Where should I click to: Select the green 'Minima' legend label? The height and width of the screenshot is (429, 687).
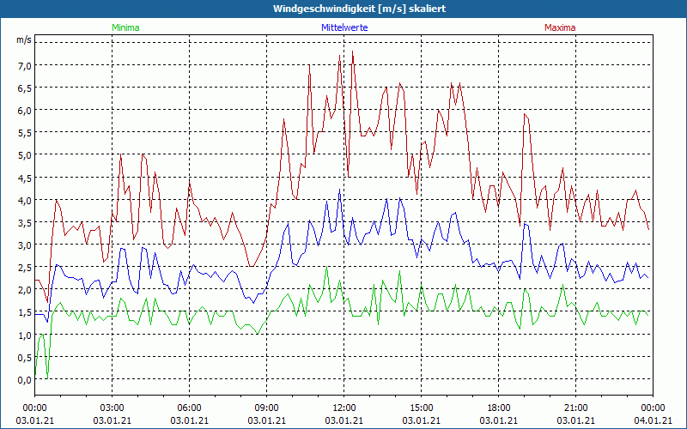125,27
